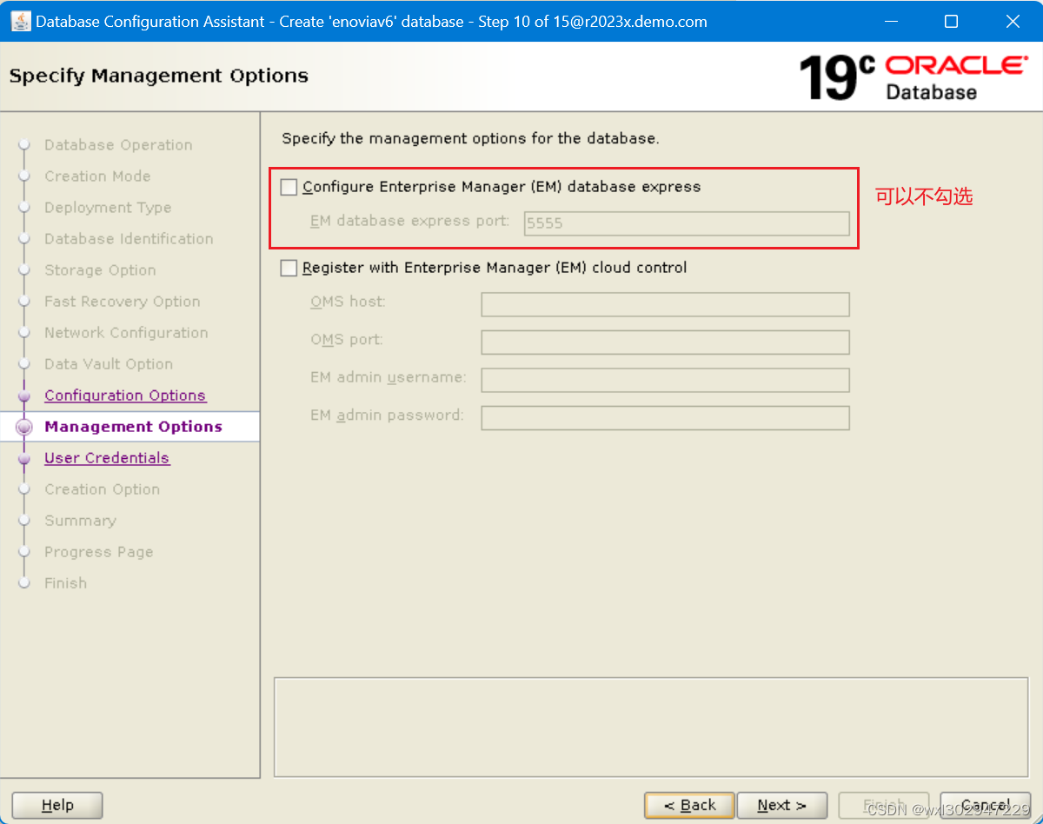Viewport: 1043px width, 824px height.
Task: Click the EM database express port field
Action: tap(687, 223)
